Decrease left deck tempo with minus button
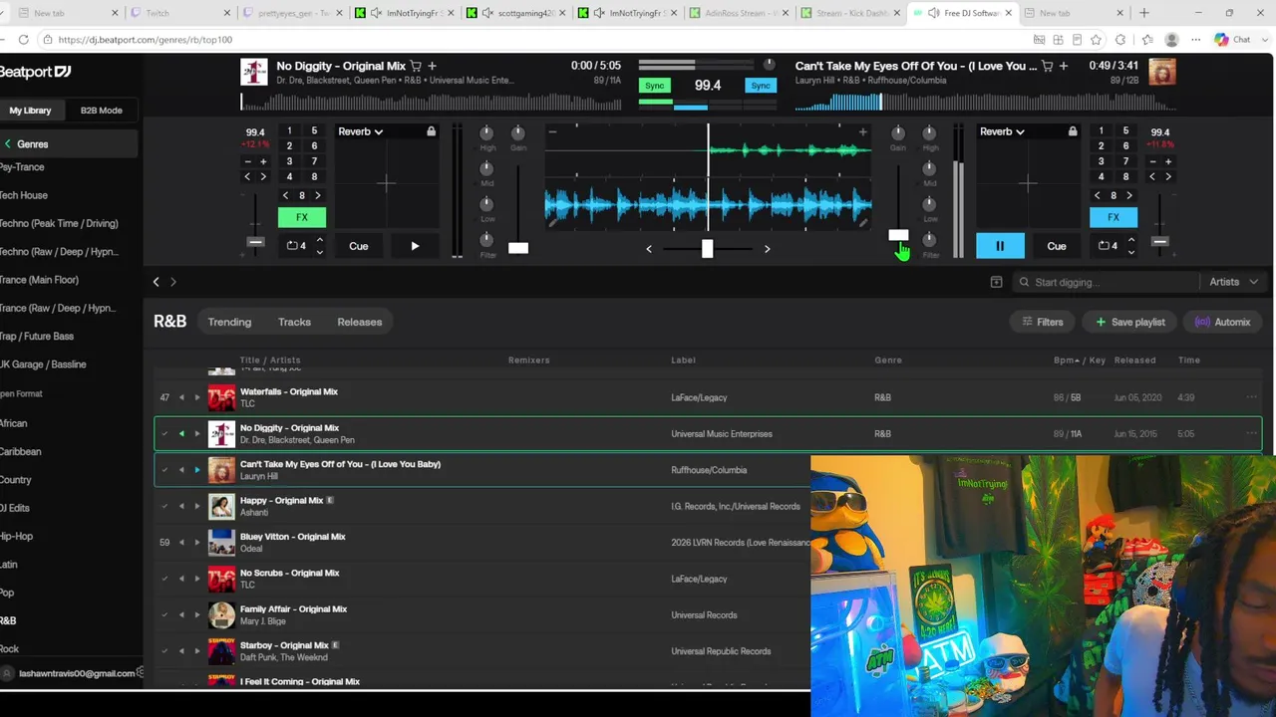The image size is (1276, 717). pos(247,161)
